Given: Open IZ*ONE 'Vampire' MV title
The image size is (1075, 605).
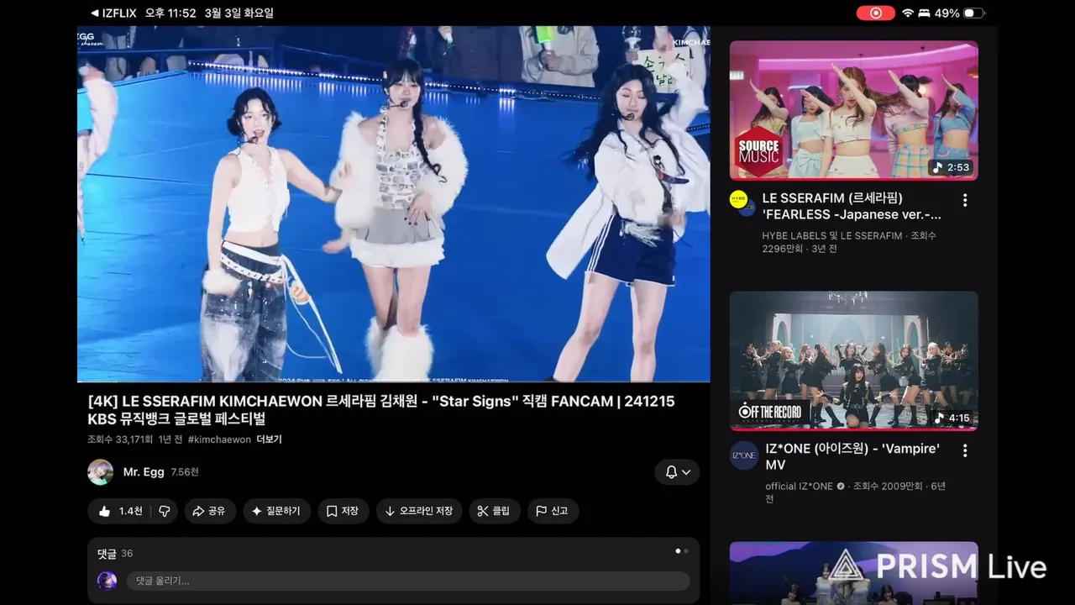Looking at the screenshot, I should [852, 456].
